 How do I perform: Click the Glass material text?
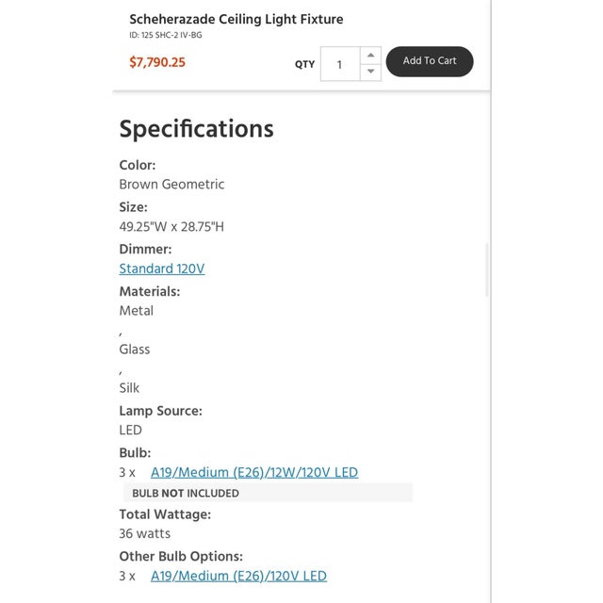coord(135,349)
